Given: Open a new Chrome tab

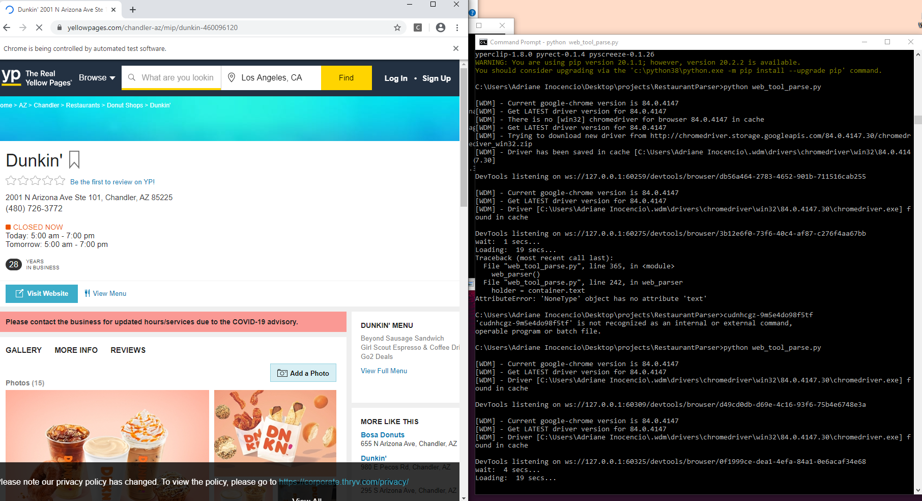Looking at the screenshot, I should tap(133, 10).
